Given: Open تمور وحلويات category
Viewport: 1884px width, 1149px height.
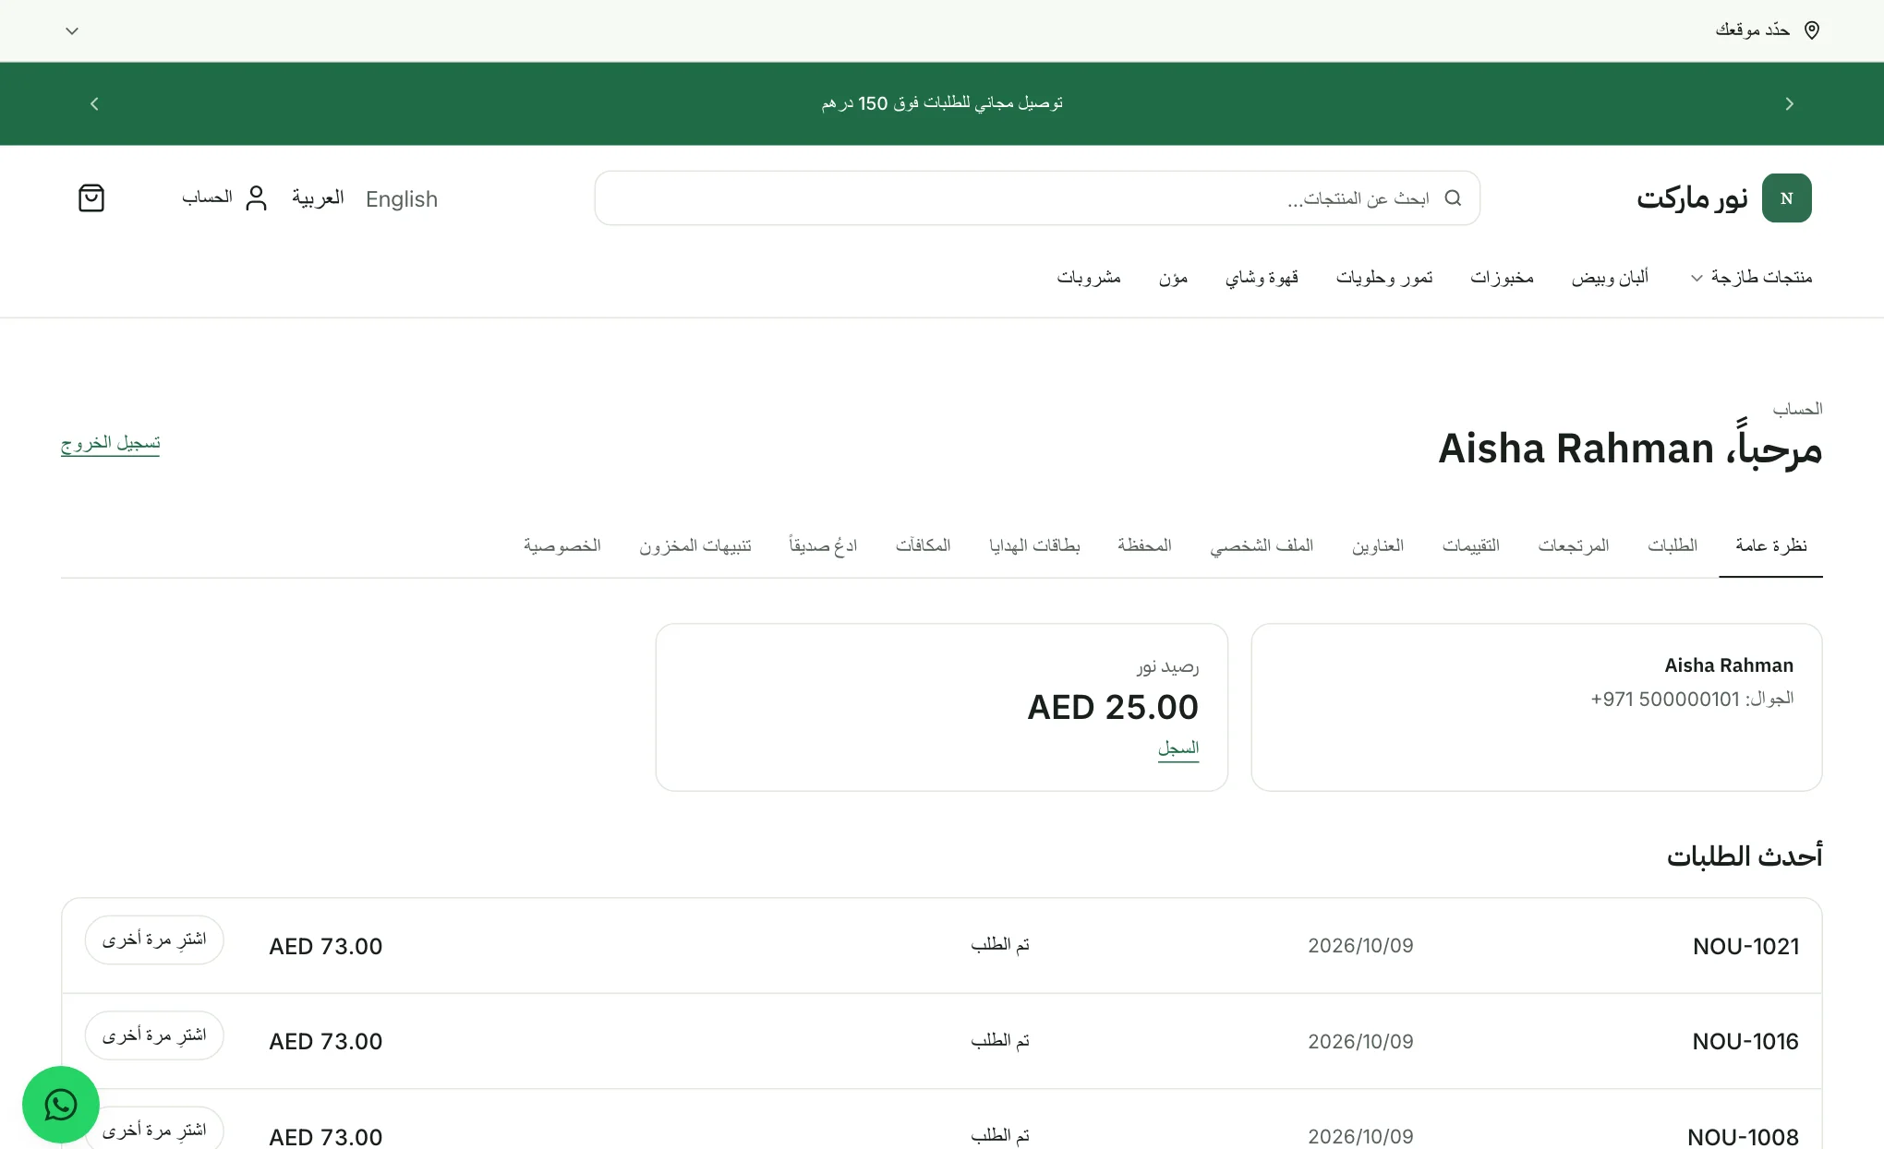Looking at the screenshot, I should coord(1384,277).
